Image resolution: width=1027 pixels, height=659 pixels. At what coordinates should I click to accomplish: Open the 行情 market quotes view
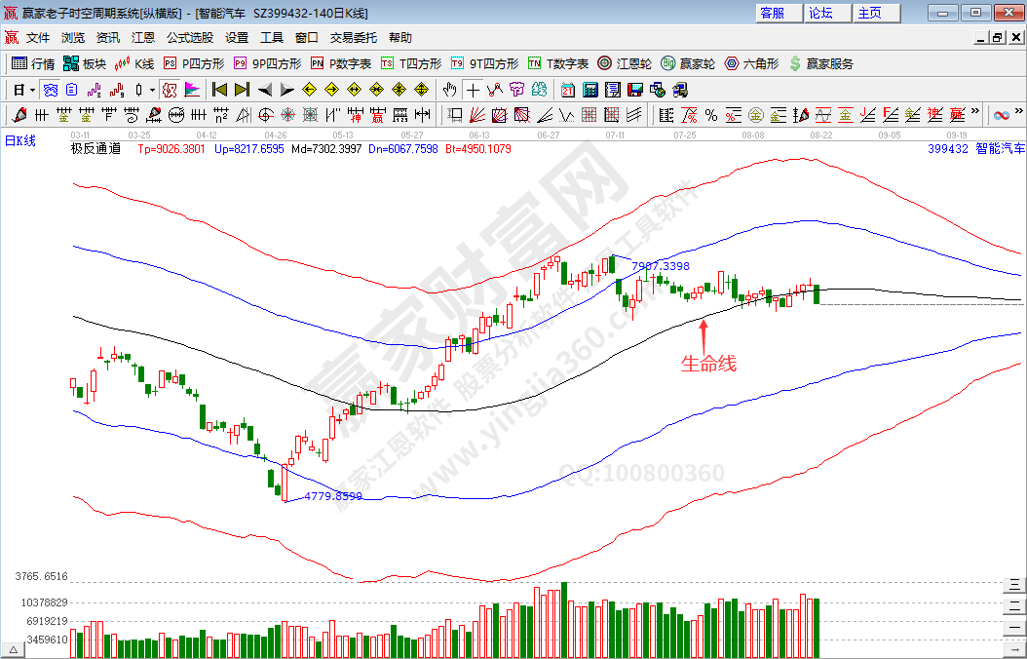click(32, 63)
